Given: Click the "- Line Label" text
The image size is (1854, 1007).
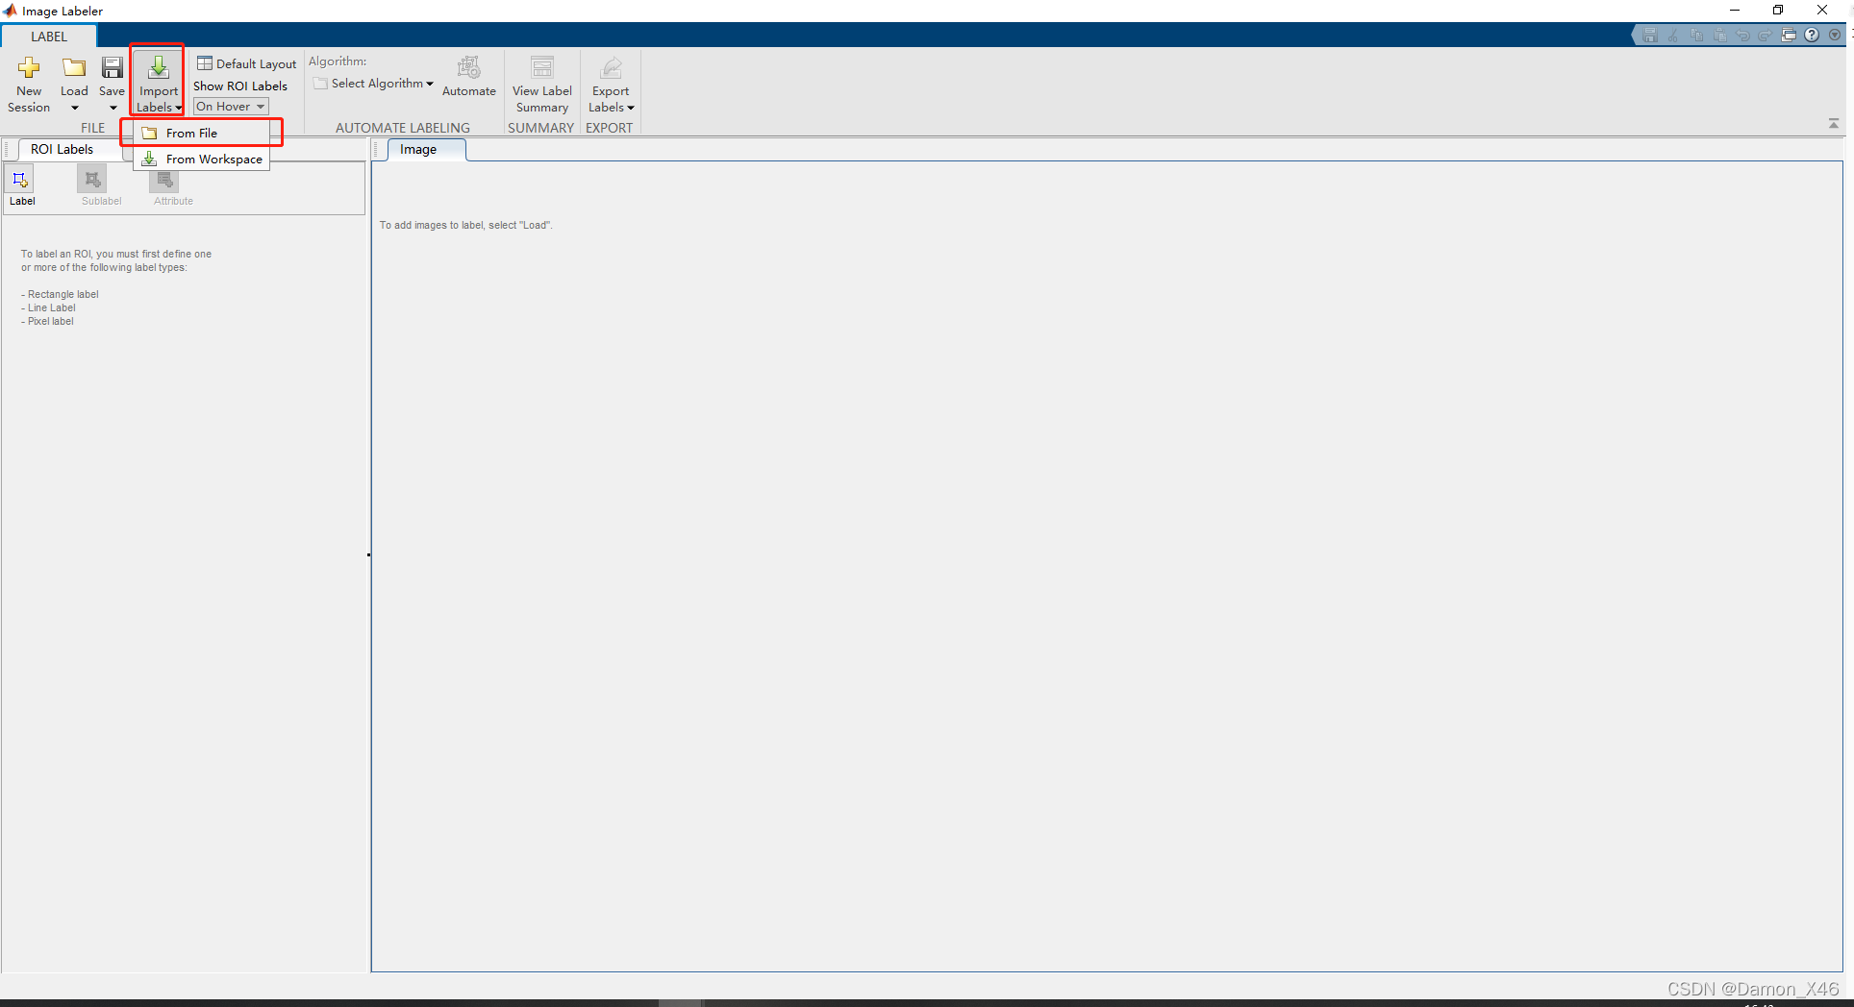Looking at the screenshot, I should (48, 307).
